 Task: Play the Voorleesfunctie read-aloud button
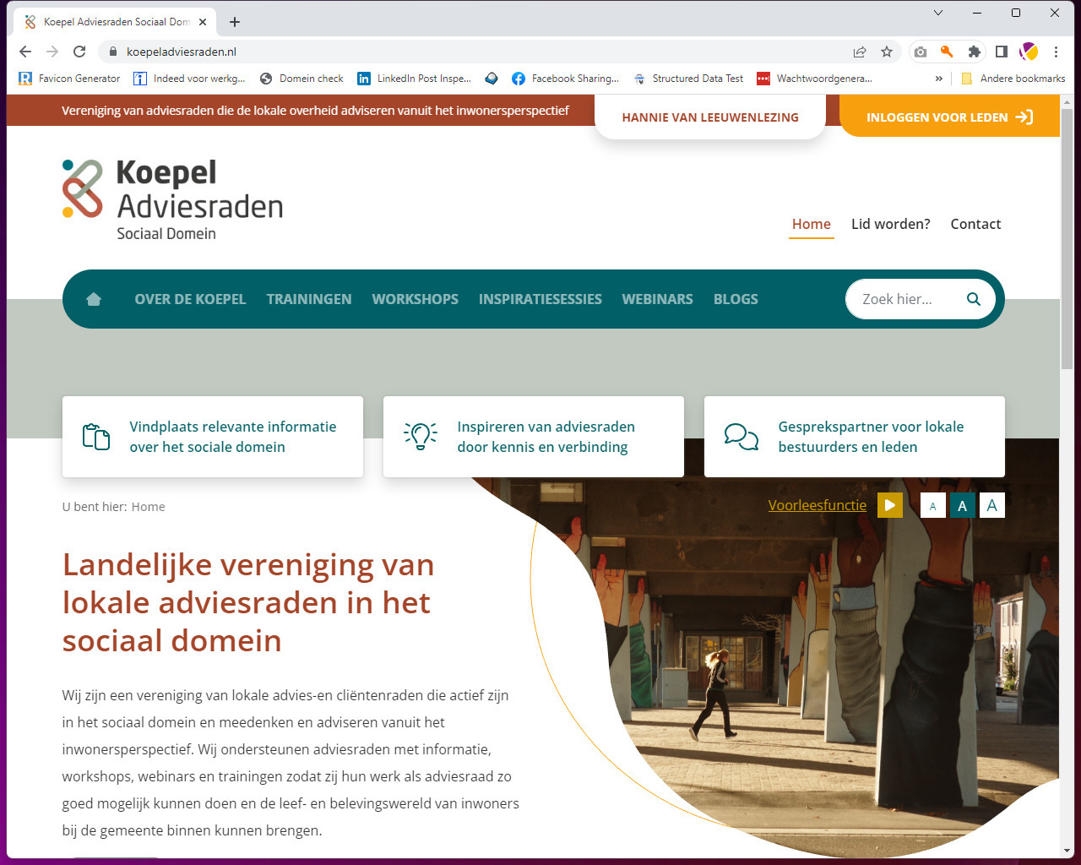tap(889, 505)
